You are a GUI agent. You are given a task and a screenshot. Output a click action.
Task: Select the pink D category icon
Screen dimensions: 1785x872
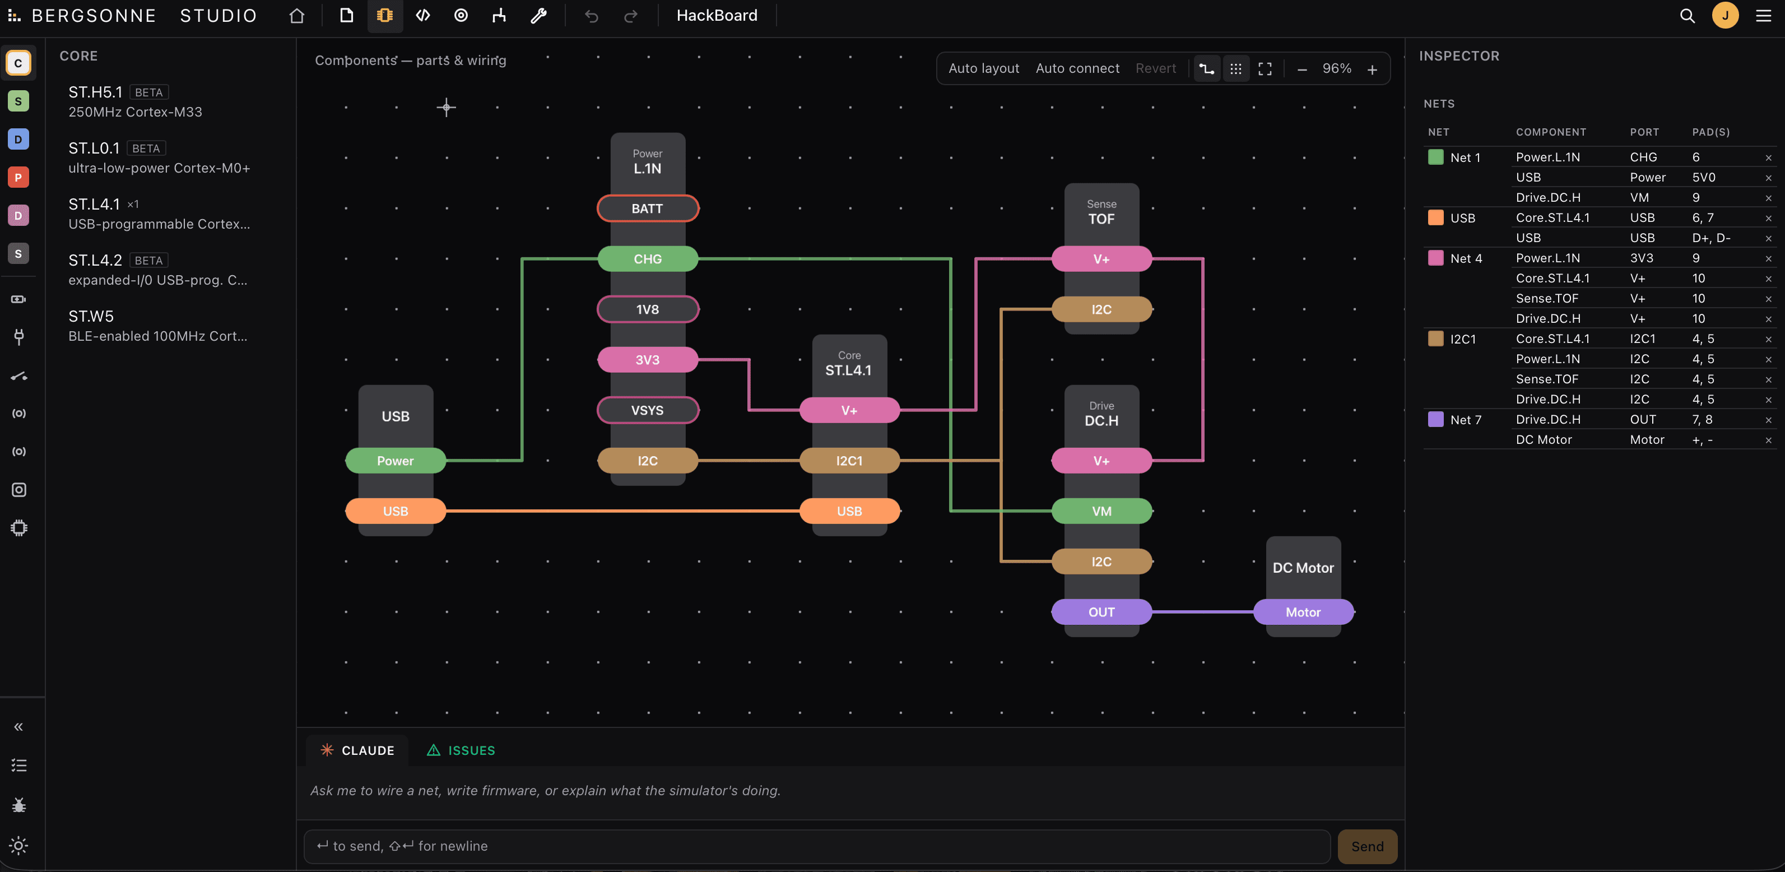coord(18,216)
